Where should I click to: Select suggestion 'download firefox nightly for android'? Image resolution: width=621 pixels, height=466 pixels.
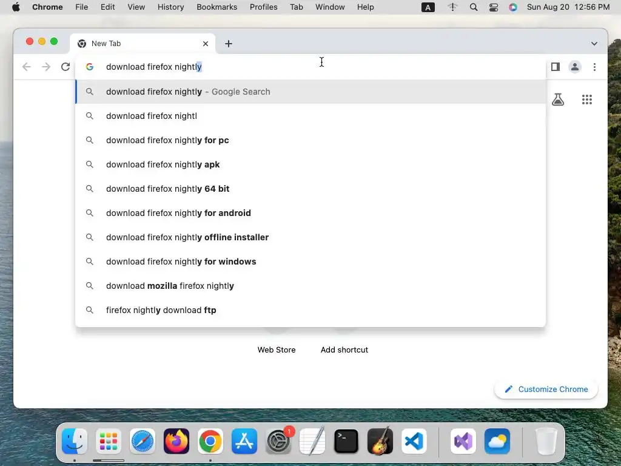point(310,213)
